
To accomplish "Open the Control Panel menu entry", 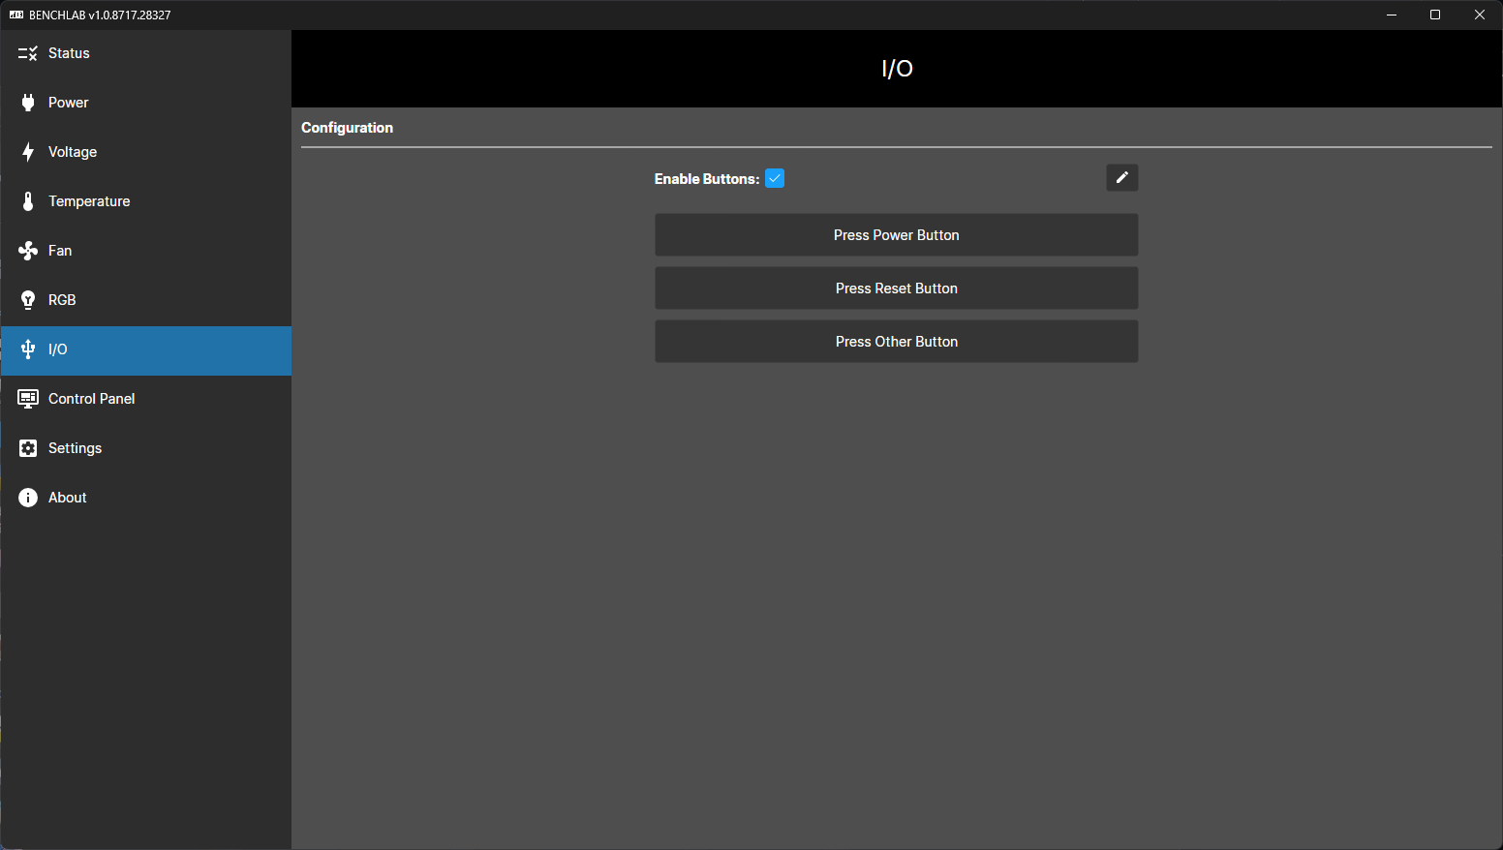I will 92,399.
